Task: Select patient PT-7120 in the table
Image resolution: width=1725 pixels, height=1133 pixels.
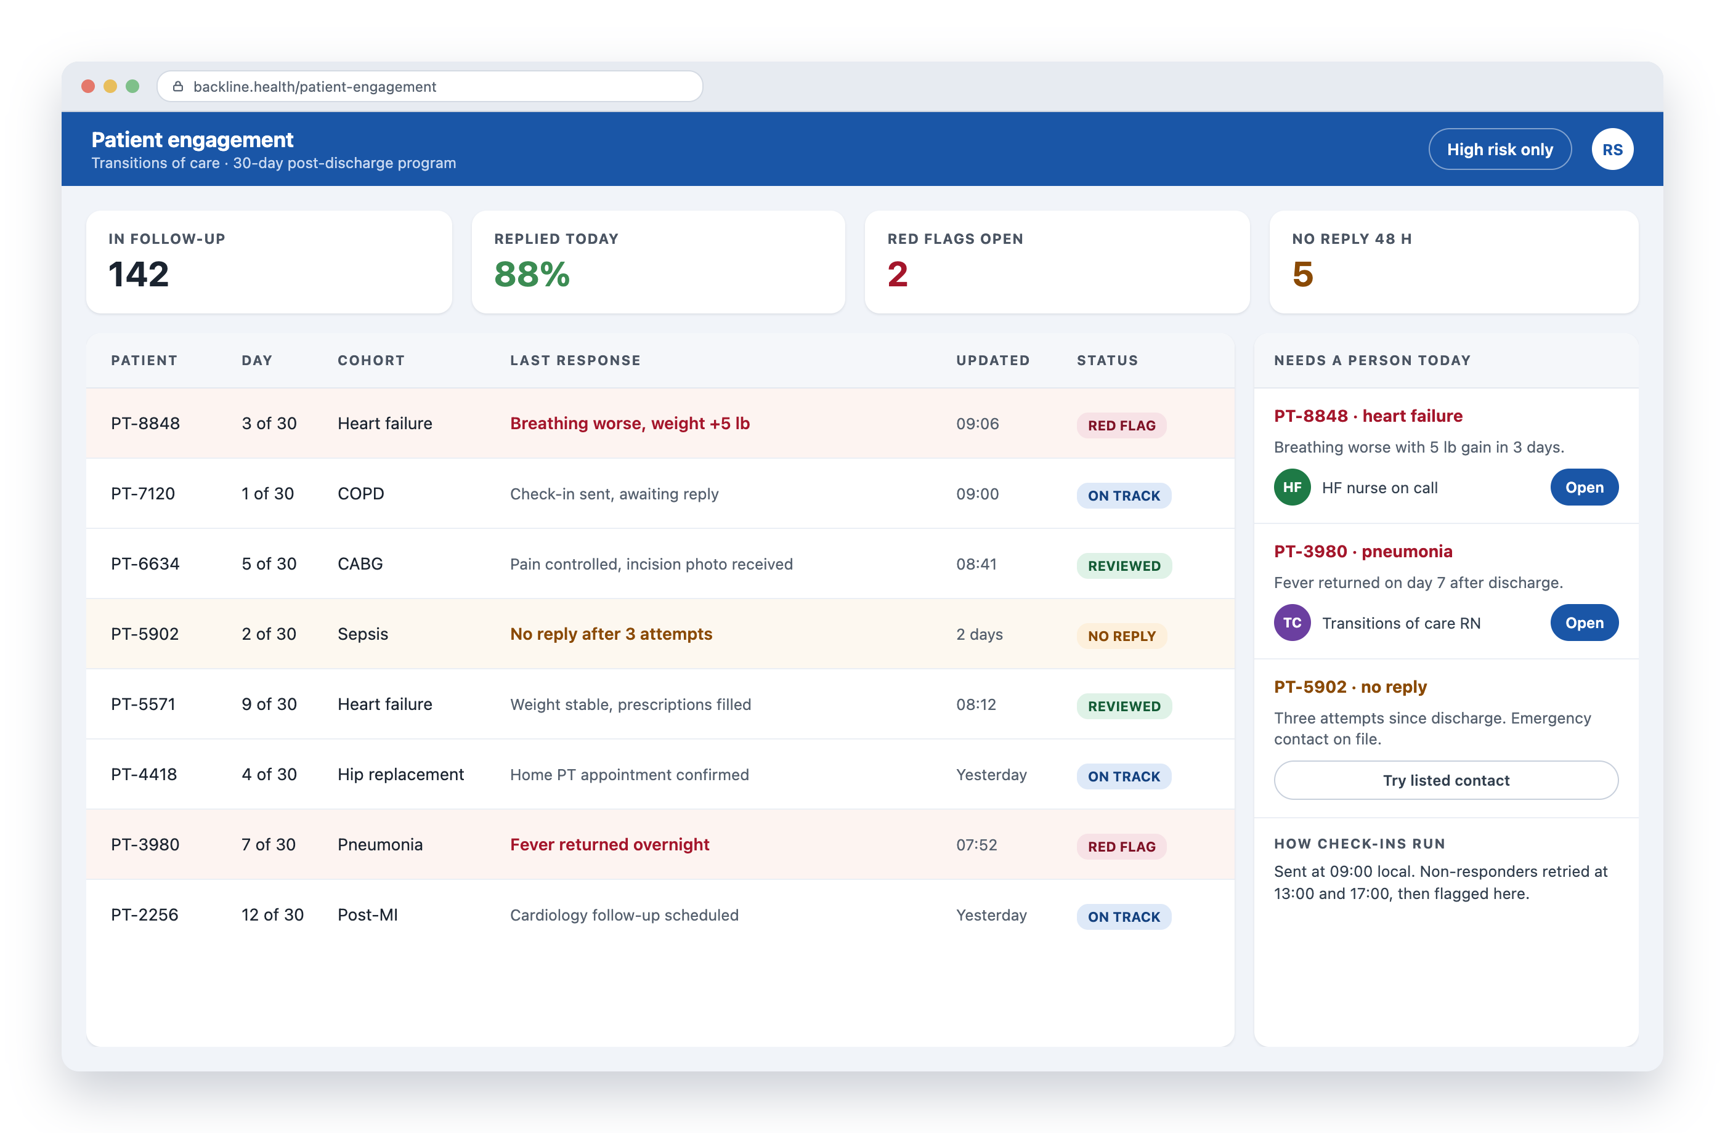Action: click(660, 494)
